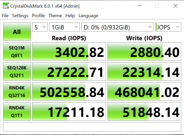Expand the 1GiB test size dropdown
The width and height of the screenshot is (184, 135).
(64, 27)
